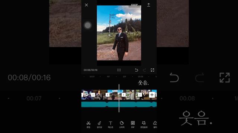Close the editor with the X icon
The width and height of the screenshot is (238, 133).
tap(86, 5)
